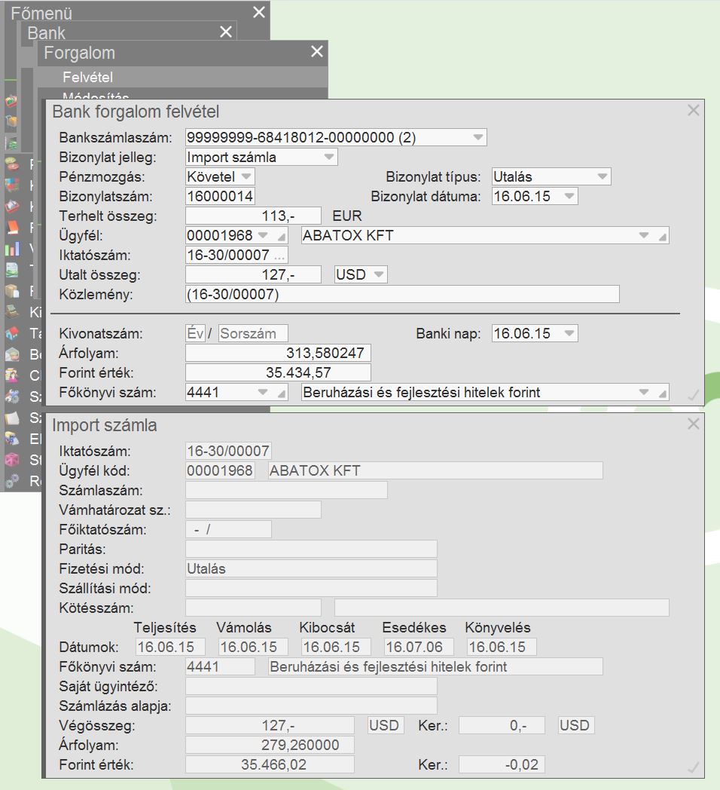This screenshot has height=790, width=720.
Task: Click the Bizonylatszám field
Action: tap(220, 197)
